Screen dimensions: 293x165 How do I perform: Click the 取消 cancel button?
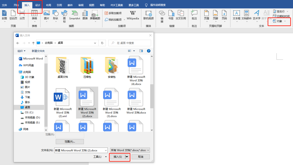coord(141,157)
